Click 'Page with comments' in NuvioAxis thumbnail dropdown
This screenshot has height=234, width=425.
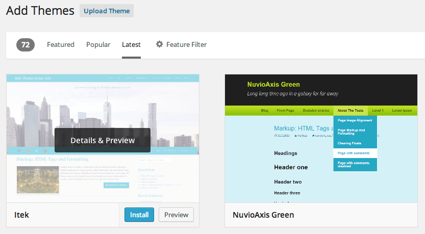354,153
